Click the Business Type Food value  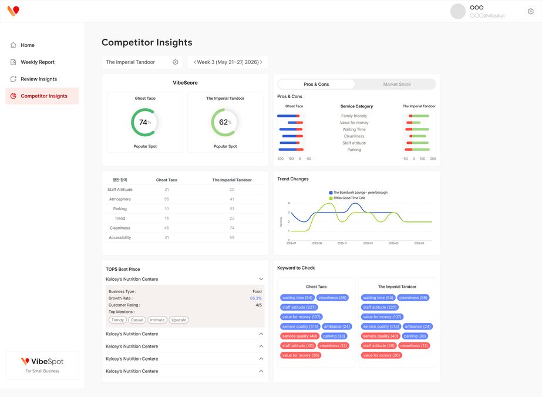[x=257, y=291]
